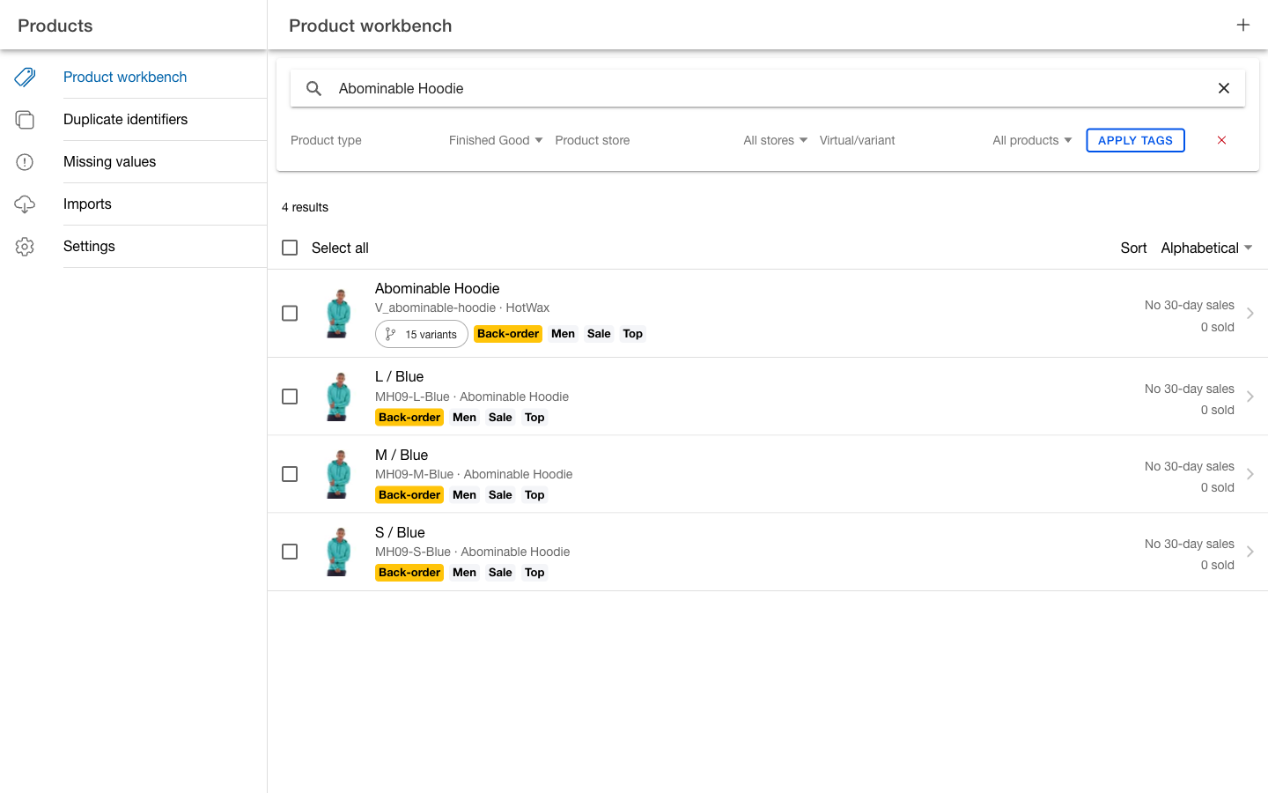Click Back-order tag on L / Blue row
This screenshot has height=793, width=1268.
coord(409,418)
